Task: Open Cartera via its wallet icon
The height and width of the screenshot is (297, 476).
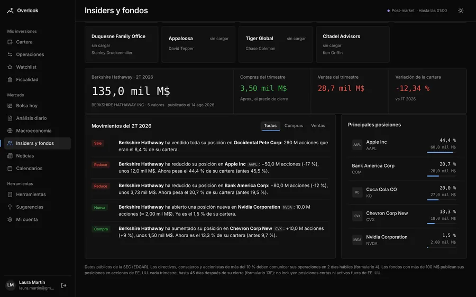Action: point(10,42)
